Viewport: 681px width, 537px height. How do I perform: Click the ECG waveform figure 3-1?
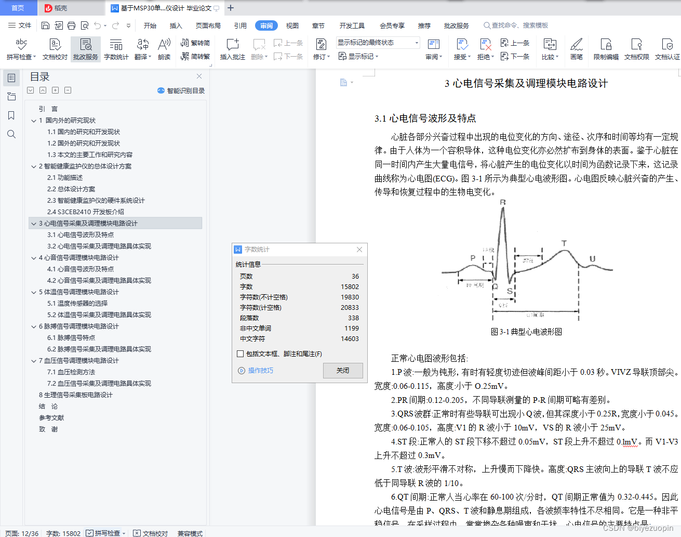point(527,260)
